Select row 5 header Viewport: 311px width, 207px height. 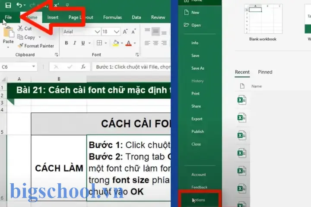click(x=3, y=124)
